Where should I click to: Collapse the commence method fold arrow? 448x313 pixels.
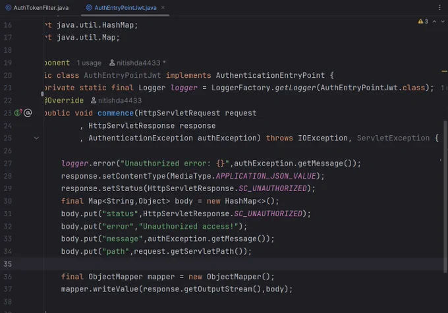36,138
